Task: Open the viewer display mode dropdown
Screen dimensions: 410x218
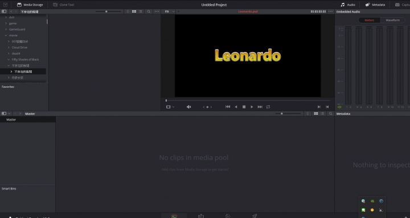Action: [170, 107]
